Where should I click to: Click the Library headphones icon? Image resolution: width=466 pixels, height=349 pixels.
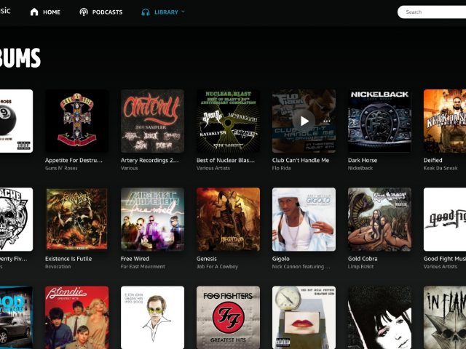tap(146, 12)
